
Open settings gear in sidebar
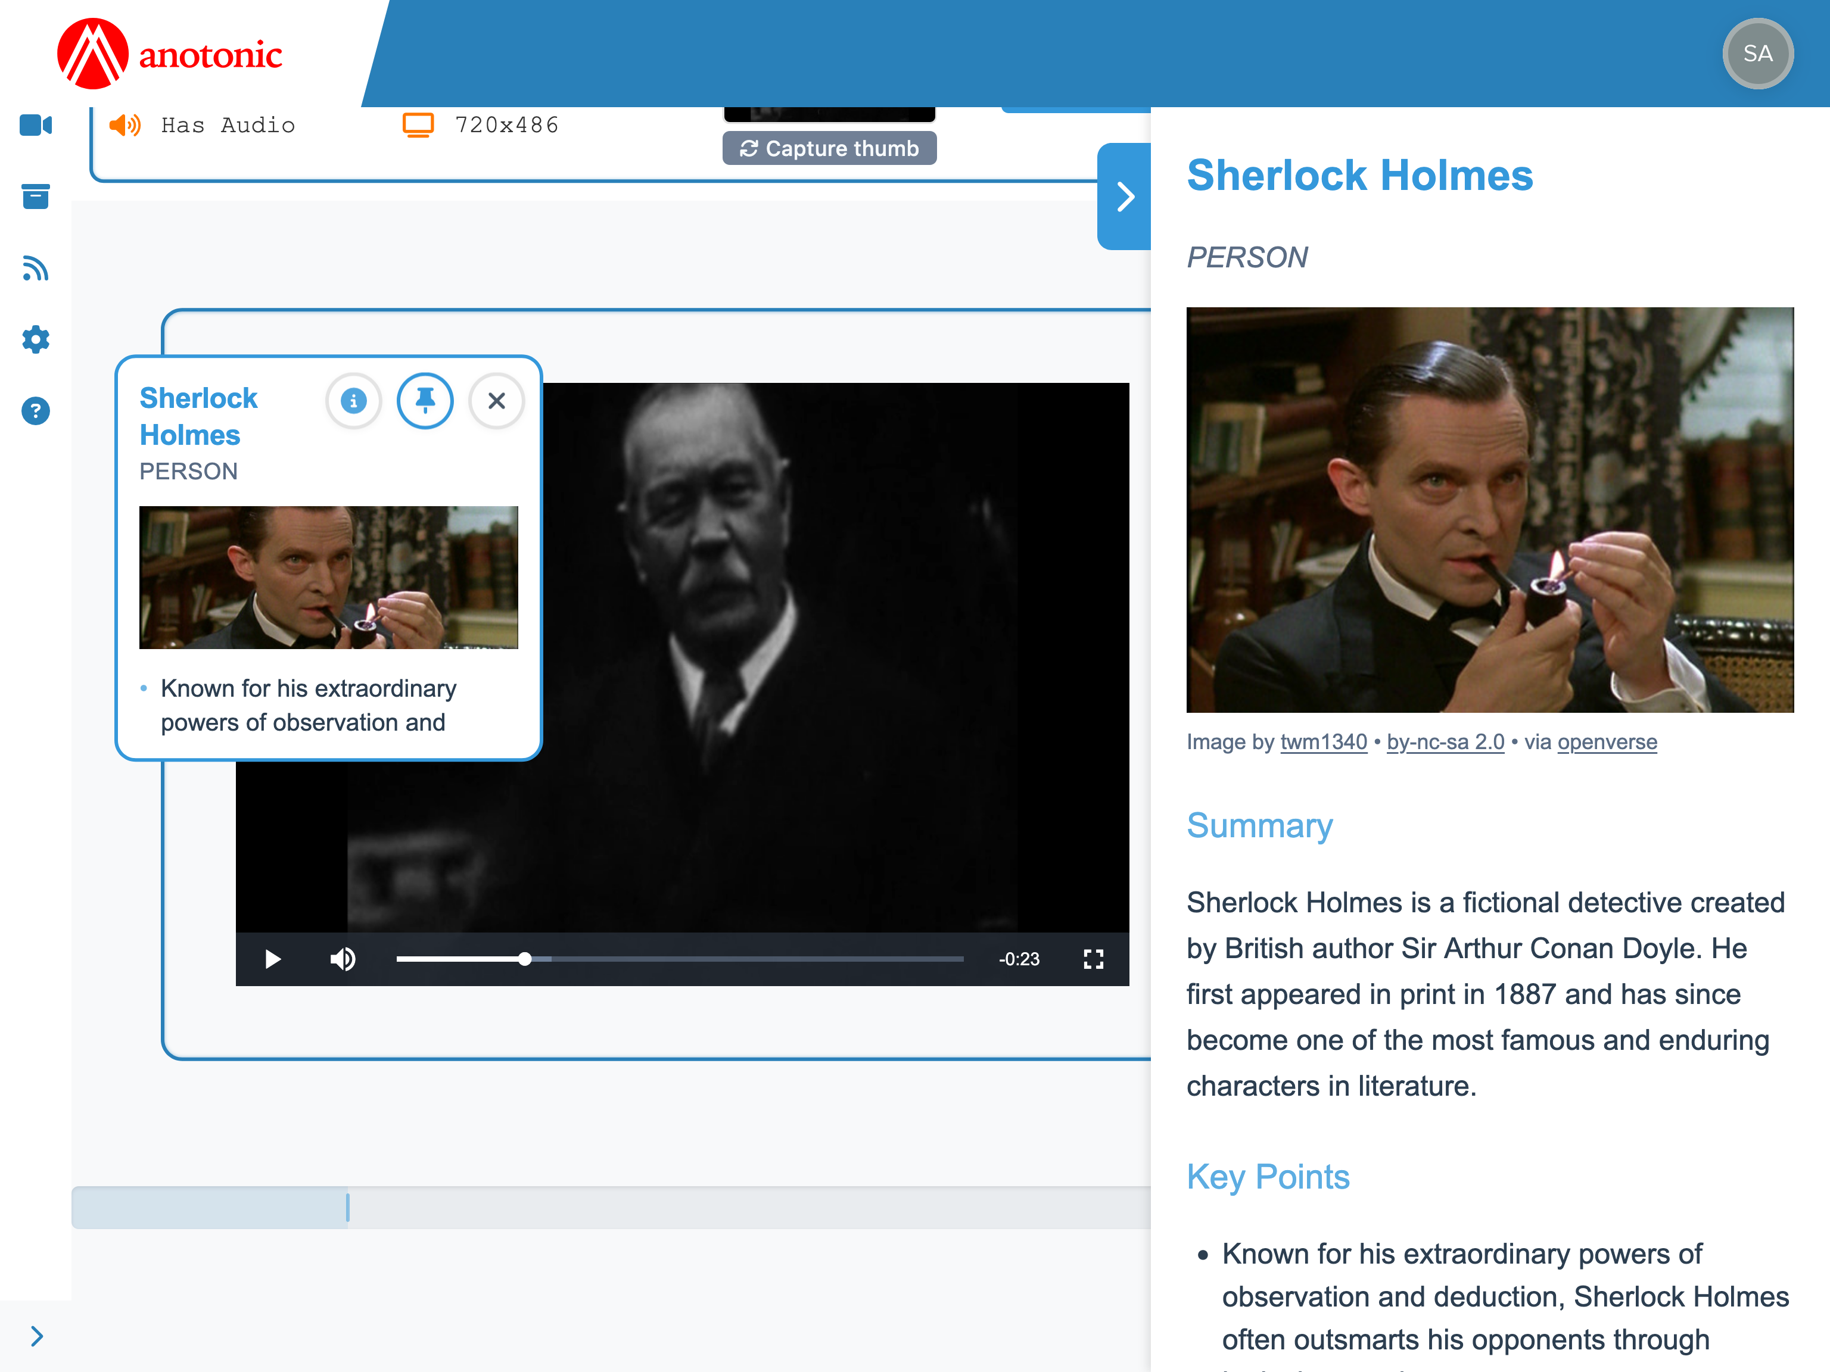coord(36,339)
